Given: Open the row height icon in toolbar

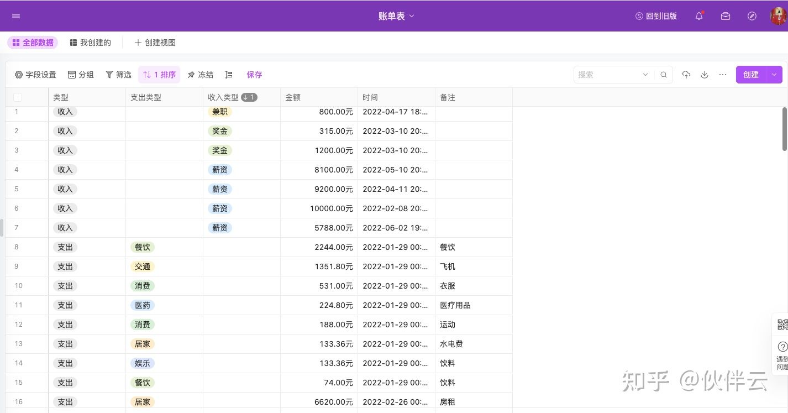Looking at the screenshot, I should [229, 75].
